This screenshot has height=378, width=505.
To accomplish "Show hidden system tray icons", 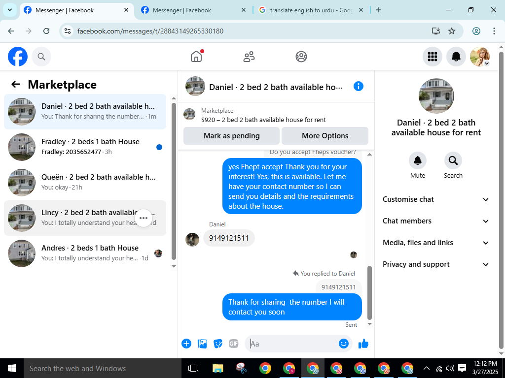I will point(426,368).
